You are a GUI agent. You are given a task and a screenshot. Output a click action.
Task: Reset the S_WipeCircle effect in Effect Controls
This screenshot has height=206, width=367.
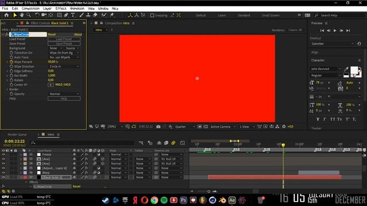(x=52, y=34)
